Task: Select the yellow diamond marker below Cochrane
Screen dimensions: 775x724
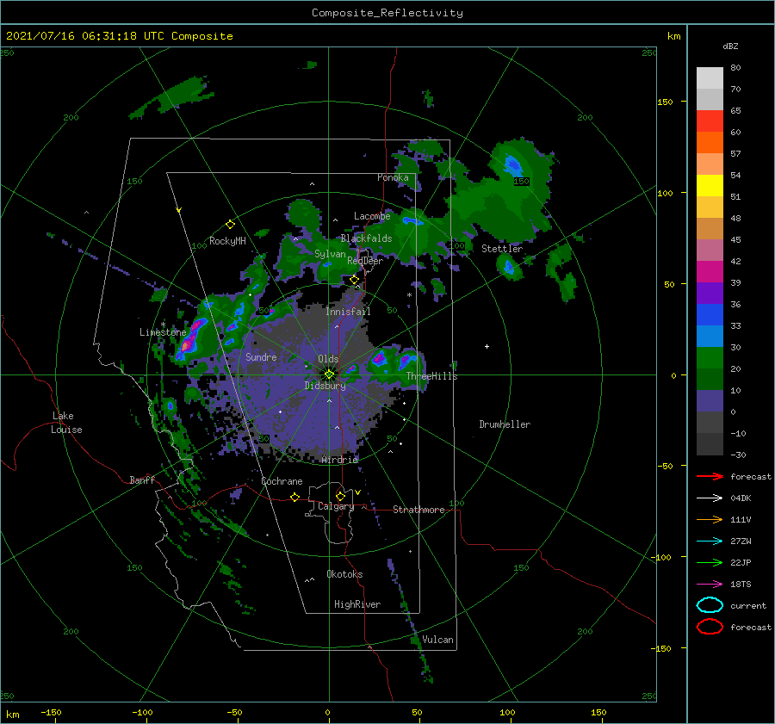Action: tap(295, 498)
